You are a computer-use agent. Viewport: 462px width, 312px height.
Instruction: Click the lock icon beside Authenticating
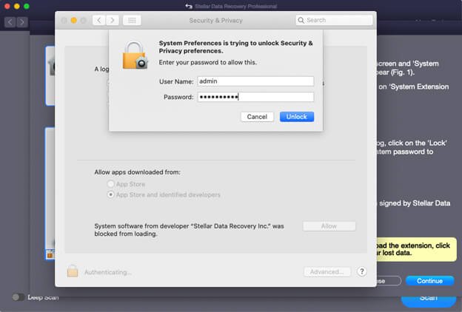click(x=73, y=271)
